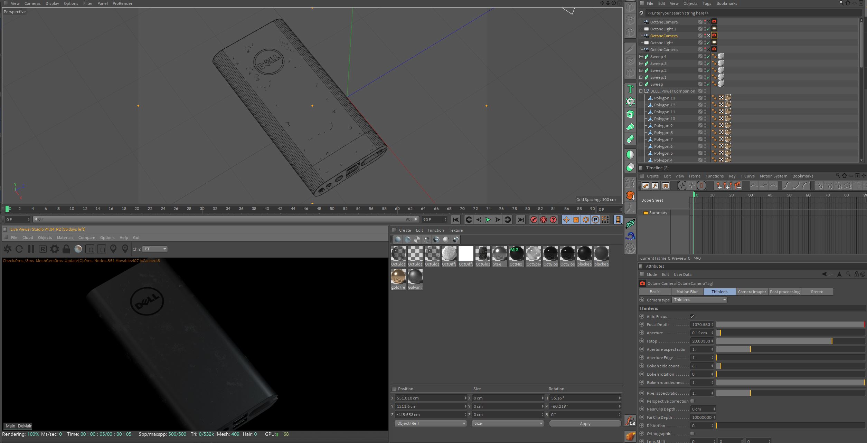Clear the object manager search field
The width and height of the screenshot is (867, 443).
click(641, 13)
